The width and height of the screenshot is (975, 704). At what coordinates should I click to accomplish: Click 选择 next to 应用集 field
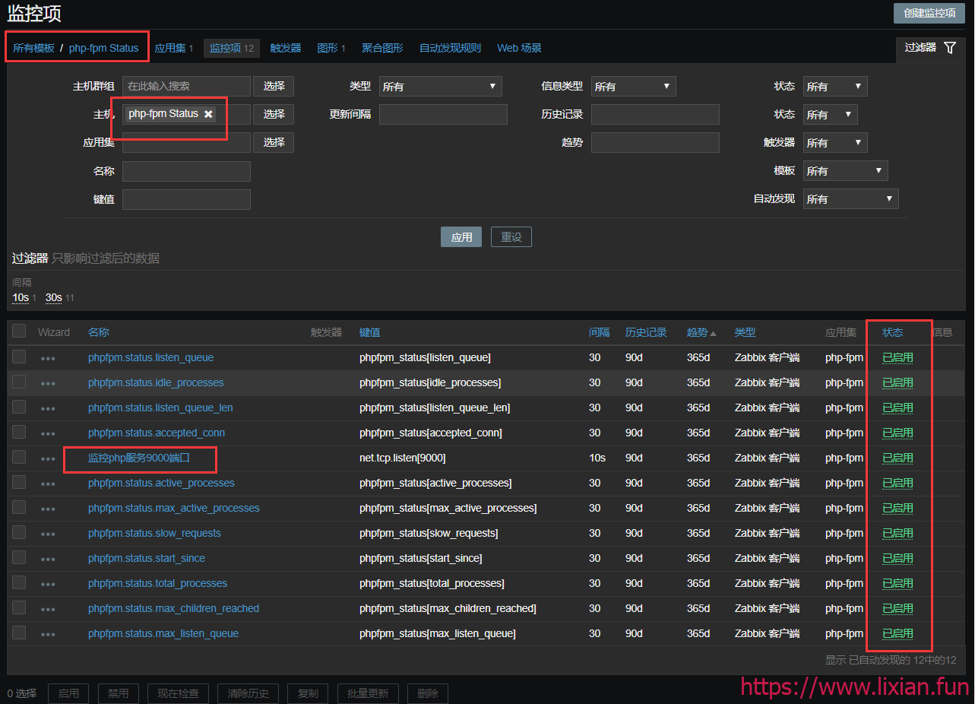[x=274, y=142]
